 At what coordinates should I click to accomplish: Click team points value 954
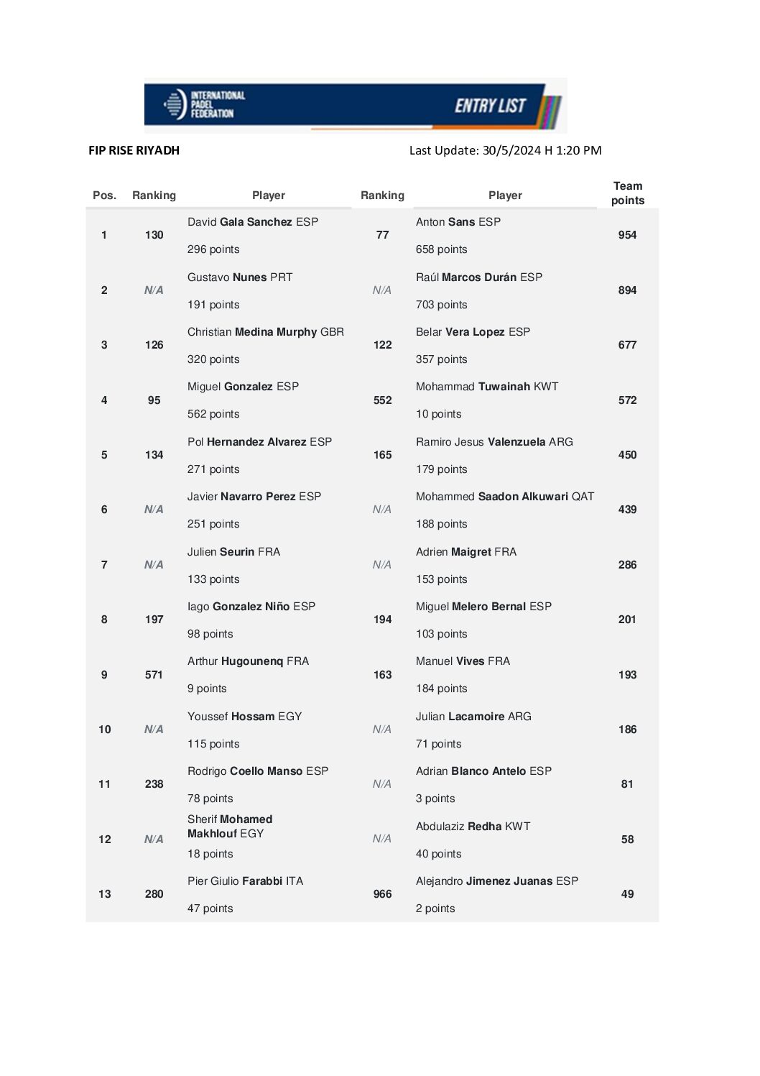[627, 235]
